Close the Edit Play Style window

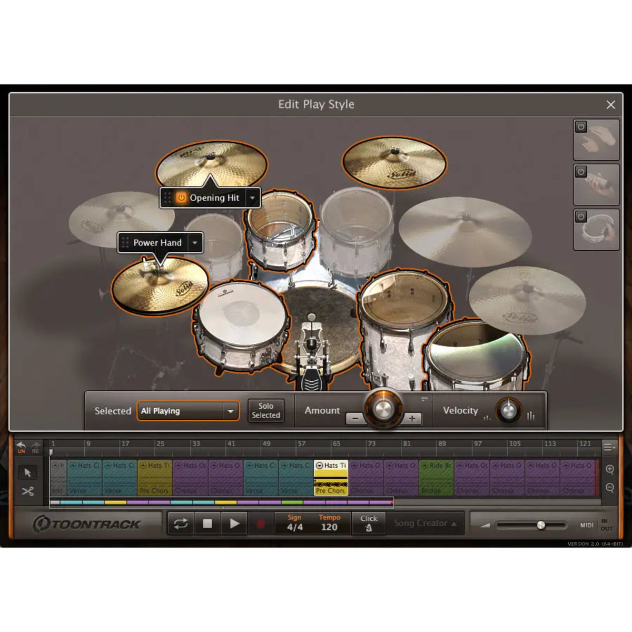[x=611, y=105]
